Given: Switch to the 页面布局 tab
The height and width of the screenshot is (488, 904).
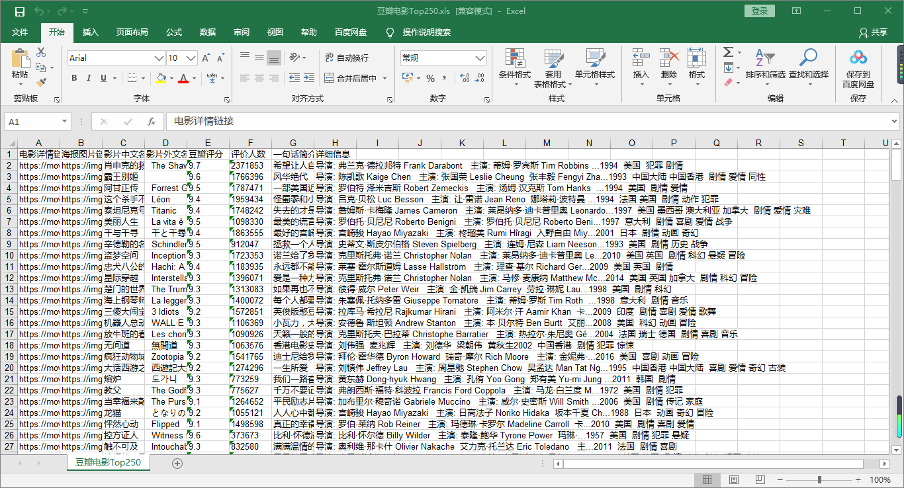Looking at the screenshot, I should click(132, 32).
